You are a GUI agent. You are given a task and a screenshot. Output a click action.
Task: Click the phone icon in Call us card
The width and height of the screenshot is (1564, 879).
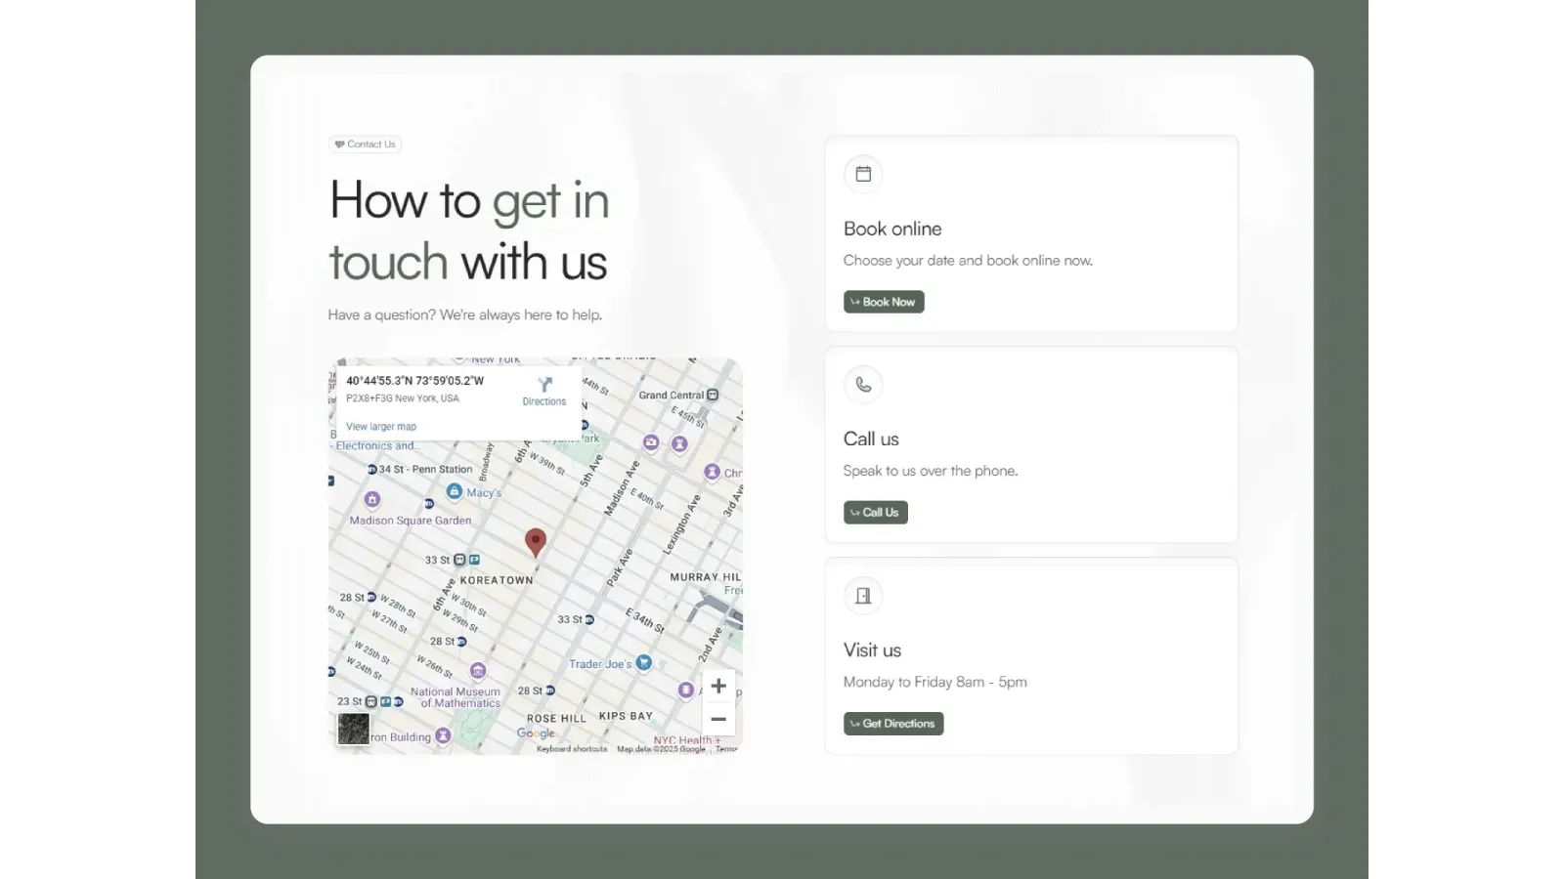pyautogui.click(x=863, y=385)
